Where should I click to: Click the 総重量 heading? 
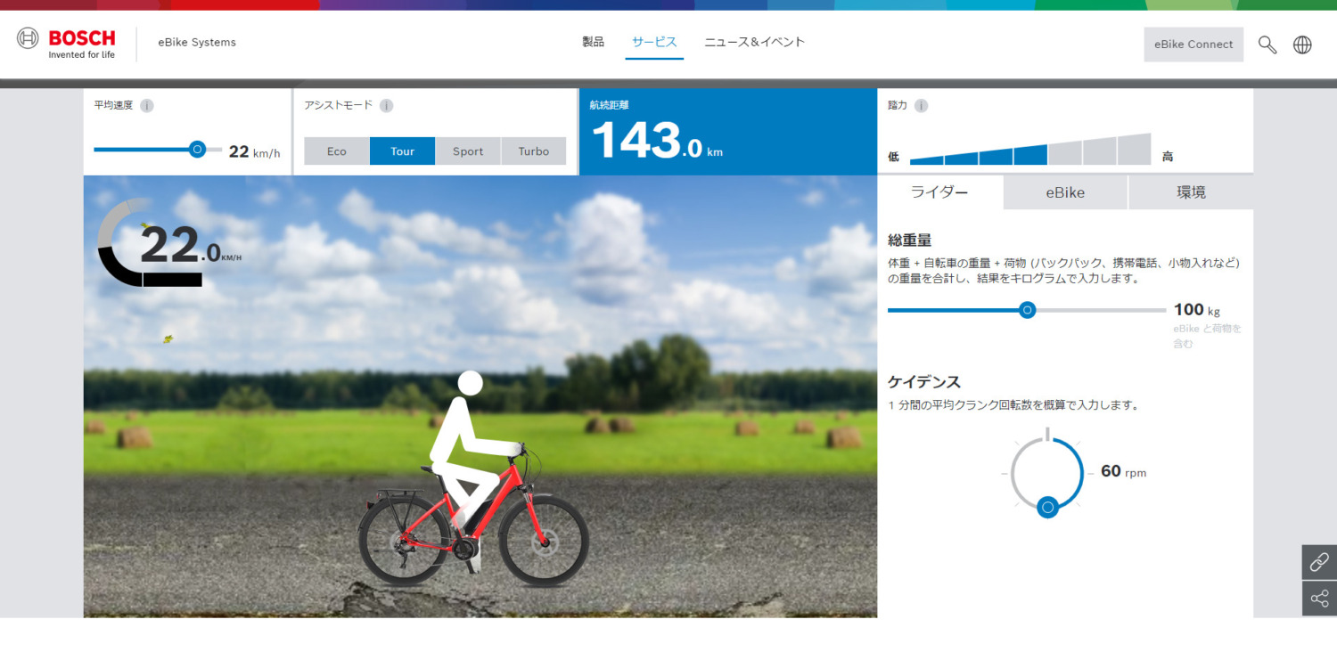tap(910, 240)
